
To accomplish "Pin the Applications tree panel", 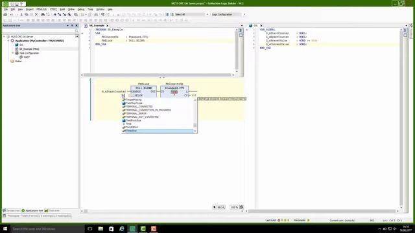I will [72, 26].
